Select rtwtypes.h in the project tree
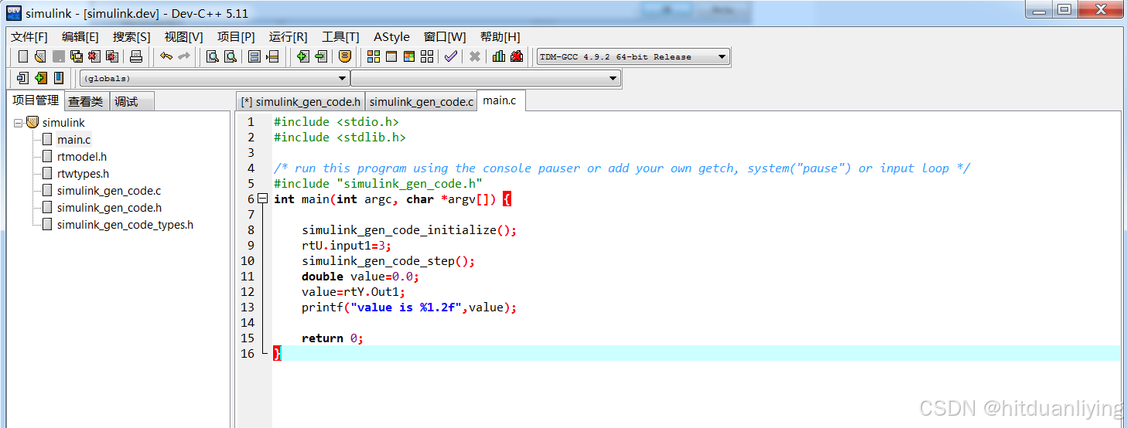The image size is (1127, 428). 83,173
